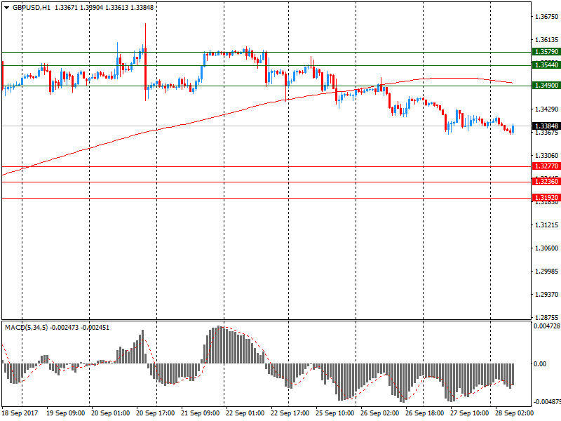Open the GBPUSD chart dropdown triangle
The width and height of the screenshot is (561, 421).
point(6,8)
